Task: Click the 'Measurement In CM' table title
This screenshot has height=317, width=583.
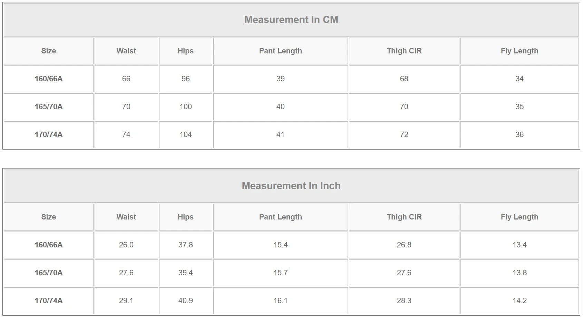Action: pos(291,20)
